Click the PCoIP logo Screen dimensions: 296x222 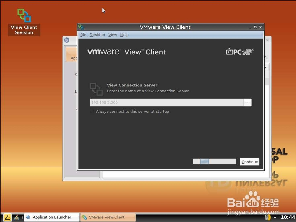pos(240,51)
